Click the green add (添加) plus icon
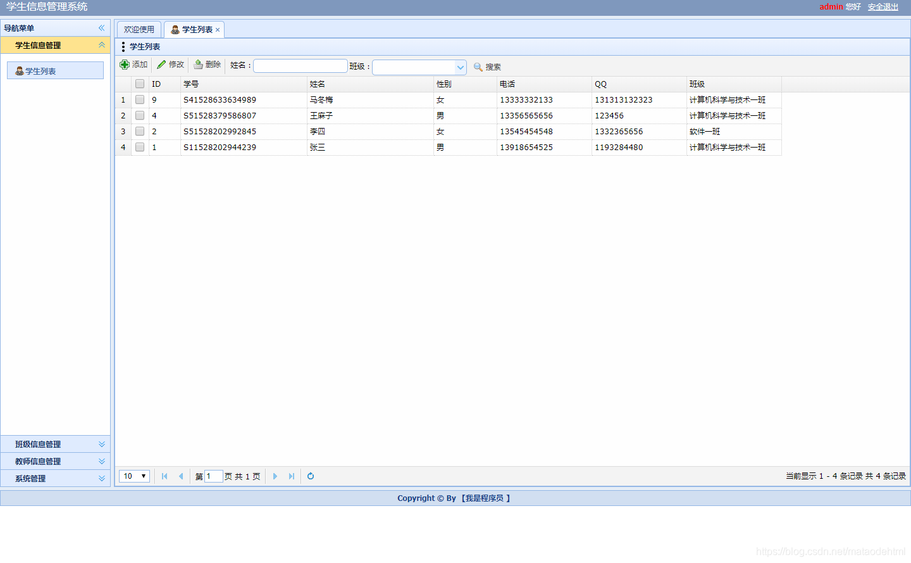 pos(125,65)
